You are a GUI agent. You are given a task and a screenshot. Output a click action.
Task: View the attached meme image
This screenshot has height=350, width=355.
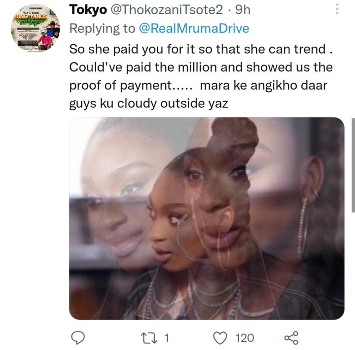[207, 219]
